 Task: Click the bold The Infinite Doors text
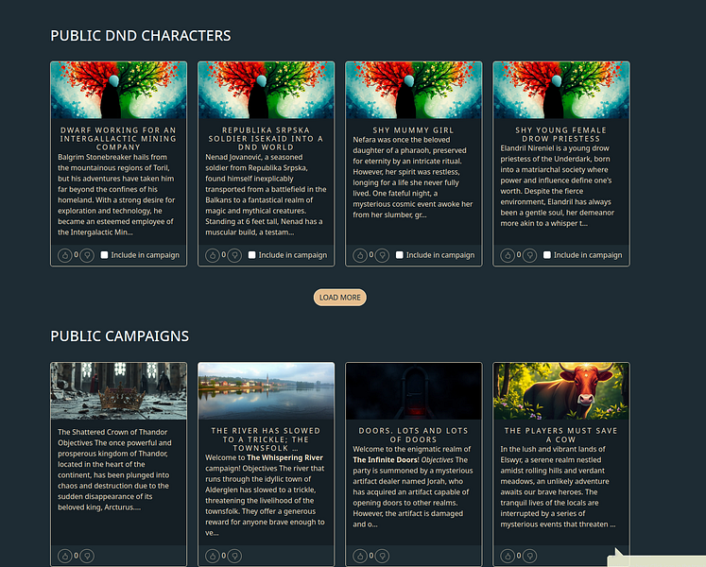[x=386, y=460]
